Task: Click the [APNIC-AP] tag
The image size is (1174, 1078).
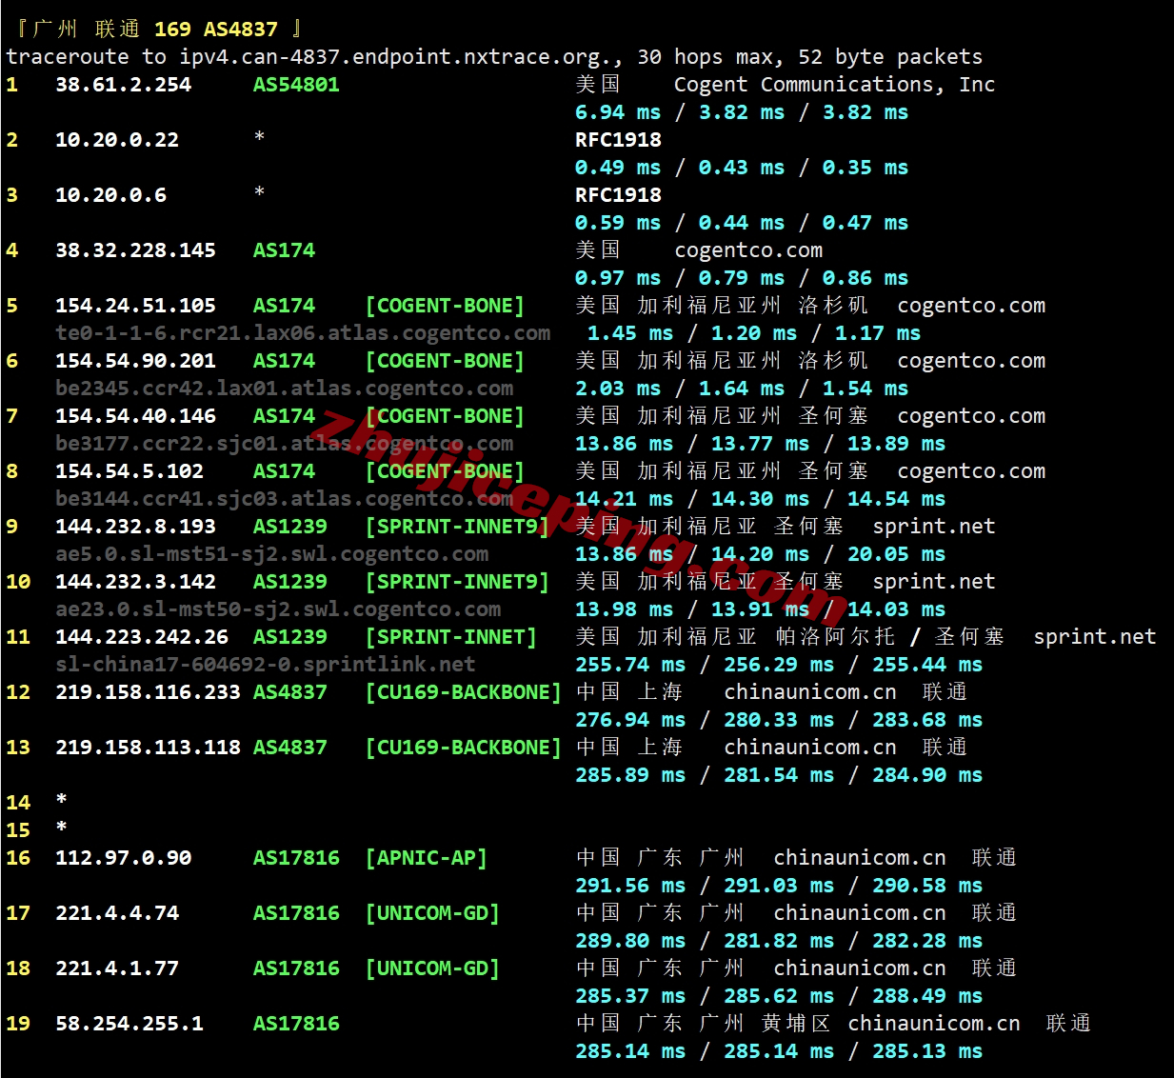Action: coord(427,858)
